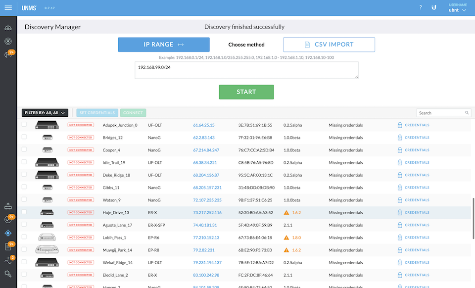Screen dimensions: 475x288
Task: Click lock icon for Adupek_Junction_0
Action: [x=400, y=125]
